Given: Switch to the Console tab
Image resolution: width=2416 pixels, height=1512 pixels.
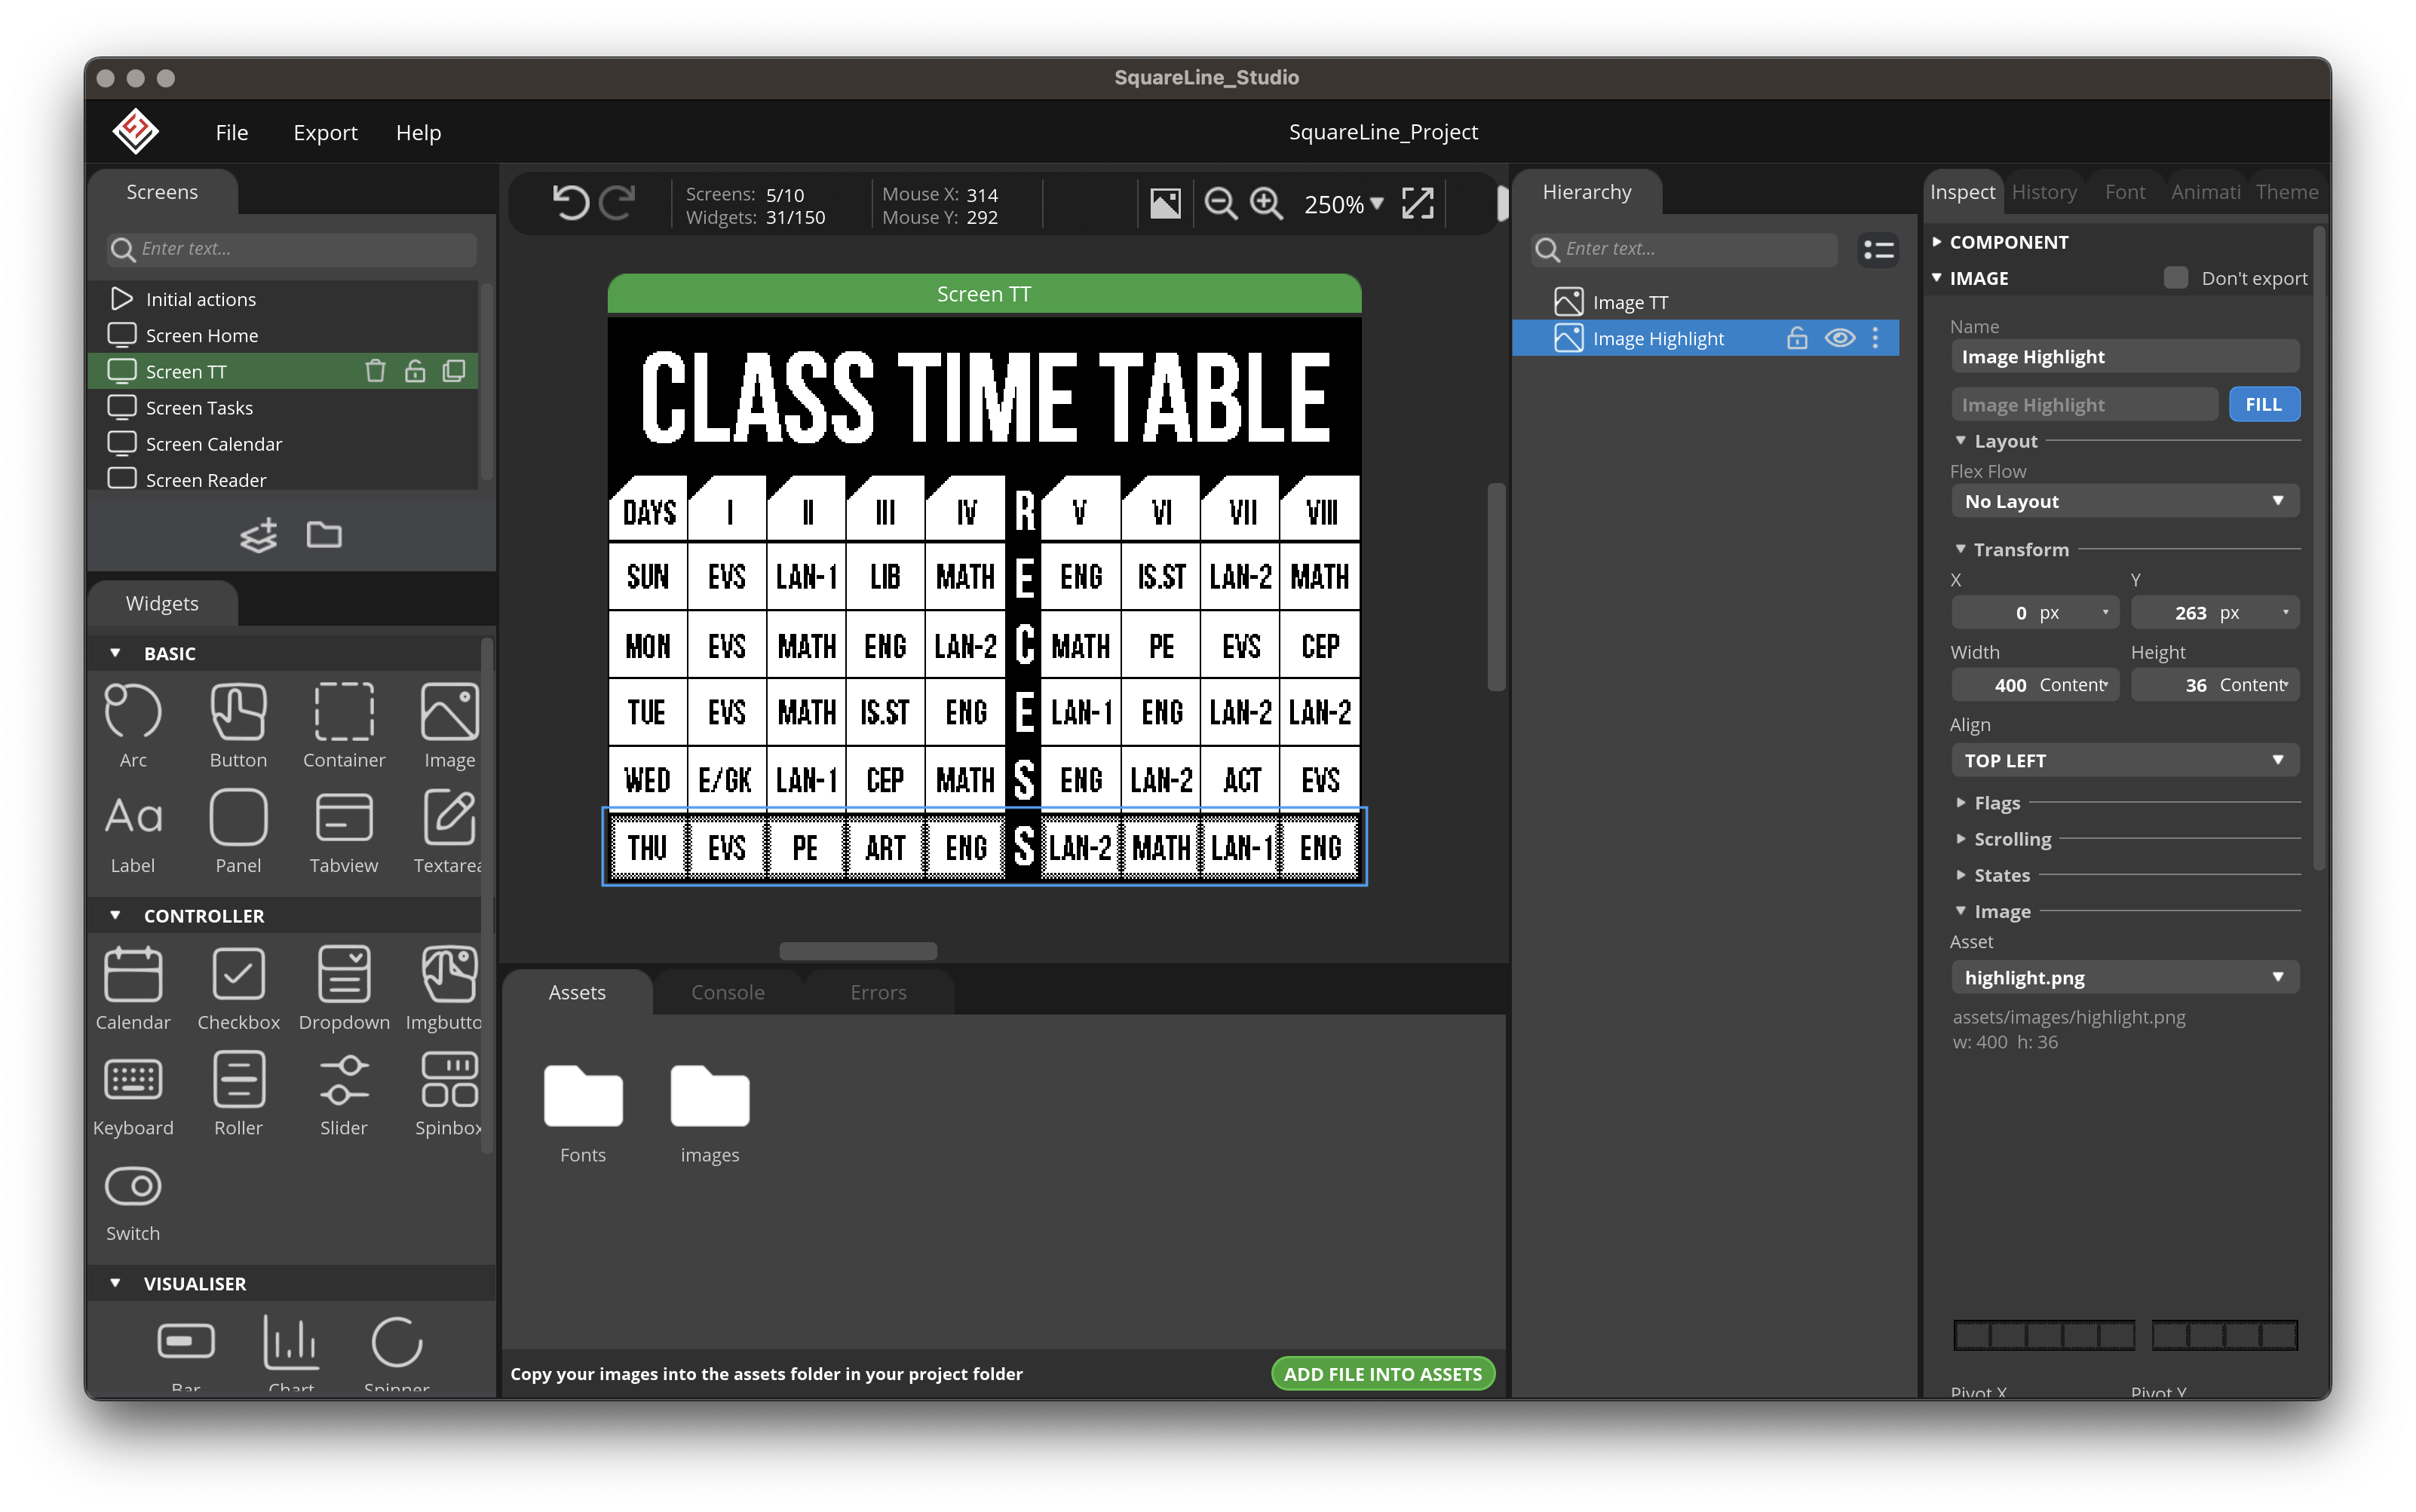Looking at the screenshot, I should coord(728,992).
